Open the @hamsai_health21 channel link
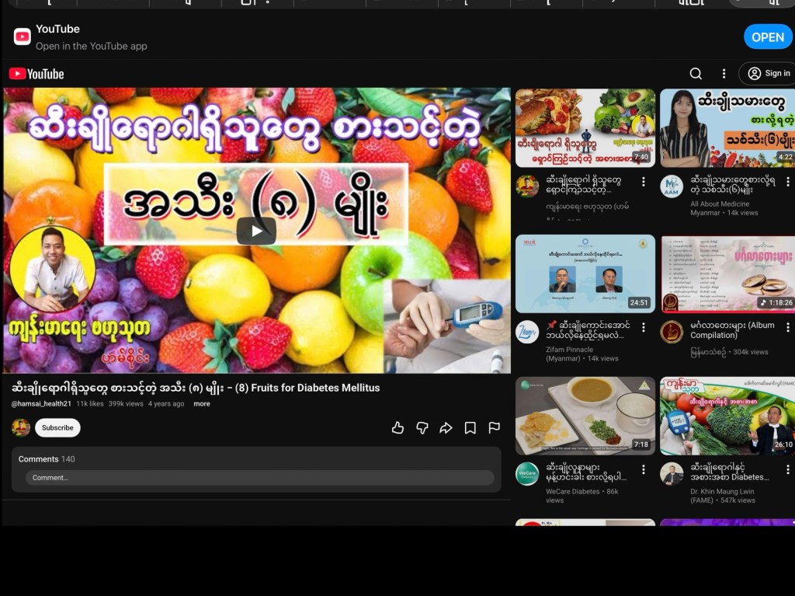Viewport: 795px width, 596px height. click(x=41, y=403)
